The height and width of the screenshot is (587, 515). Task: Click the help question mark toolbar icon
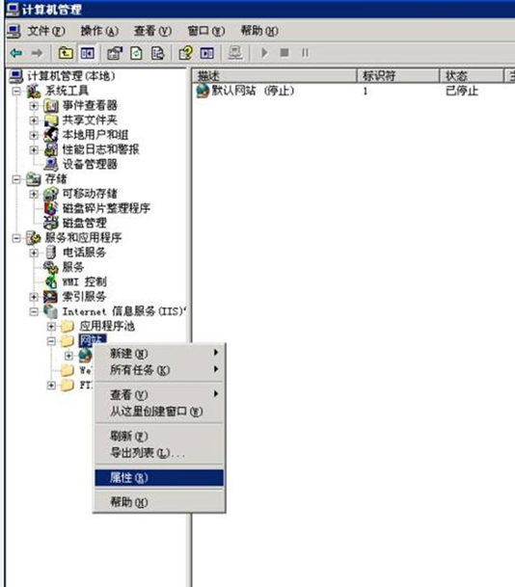(x=186, y=53)
